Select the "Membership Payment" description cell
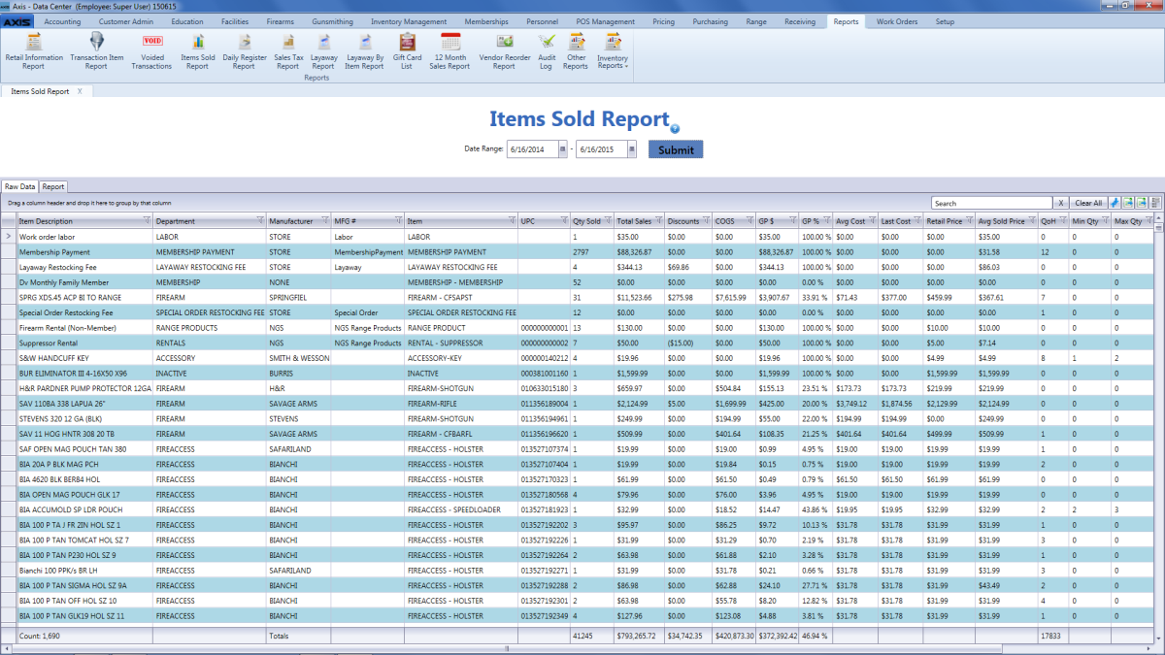1165x655 pixels. pos(84,251)
